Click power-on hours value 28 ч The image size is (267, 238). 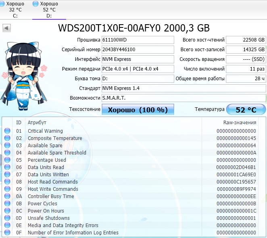click(x=246, y=79)
